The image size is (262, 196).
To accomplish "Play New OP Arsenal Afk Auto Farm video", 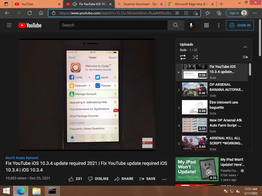I will [x=212, y=126].
